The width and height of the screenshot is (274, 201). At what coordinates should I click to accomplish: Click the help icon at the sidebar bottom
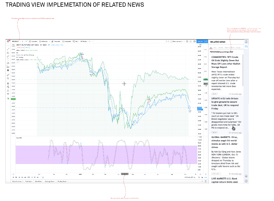[x=246, y=181]
